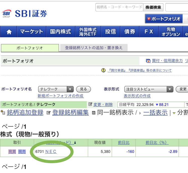
Task: Open the ポートフォリオ名 テレワーク dropdown
Action: (x=56, y=89)
